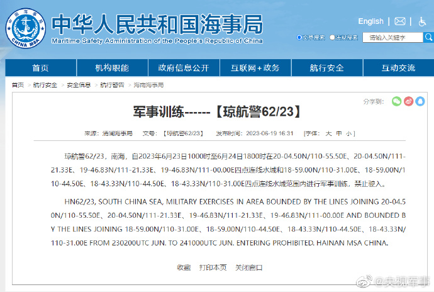Set font size to 小
The image size is (434, 292).
(348, 133)
